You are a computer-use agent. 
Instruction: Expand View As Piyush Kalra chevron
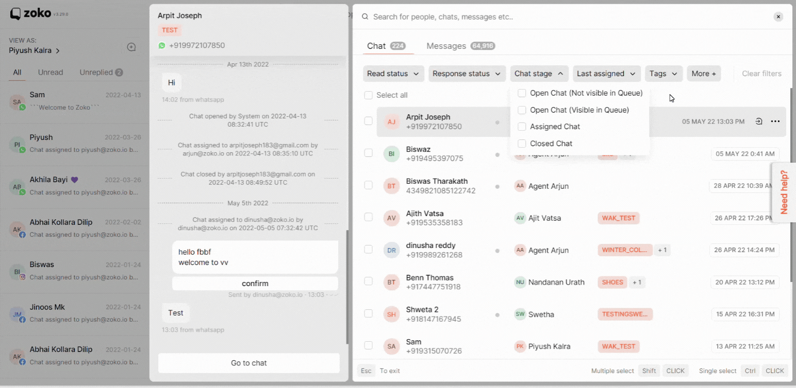coord(58,51)
